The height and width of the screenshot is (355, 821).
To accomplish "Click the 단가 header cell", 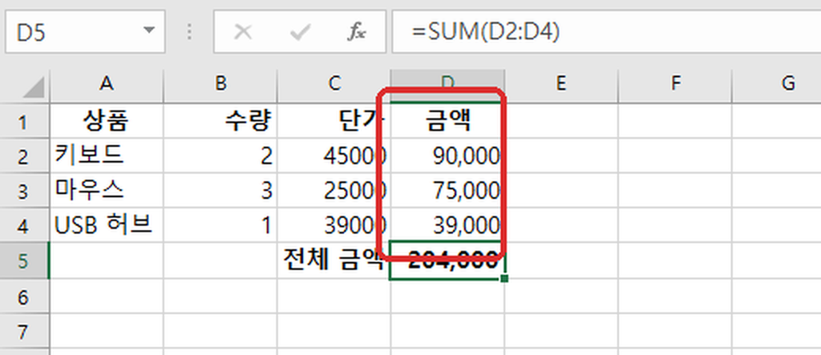I will [x=334, y=122].
